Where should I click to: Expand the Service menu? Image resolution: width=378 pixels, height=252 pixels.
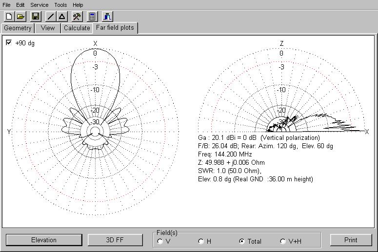[x=39, y=5]
